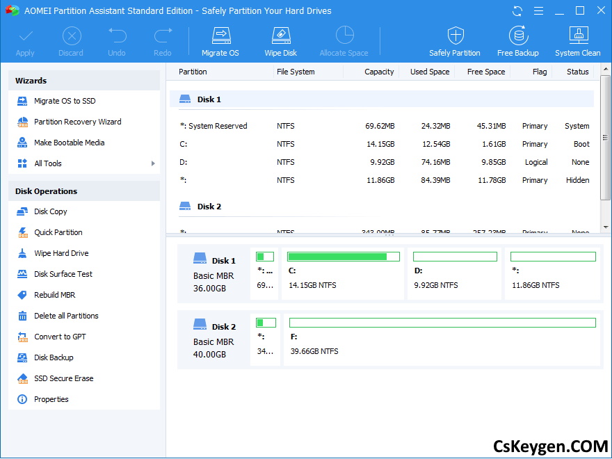The width and height of the screenshot is (612, 459).
Task: Expand the All Tools submenu arrow
Action: click(x=153, y=163)
